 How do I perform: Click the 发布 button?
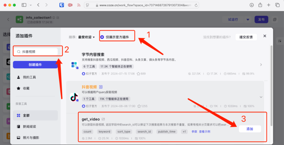(261, 19)
